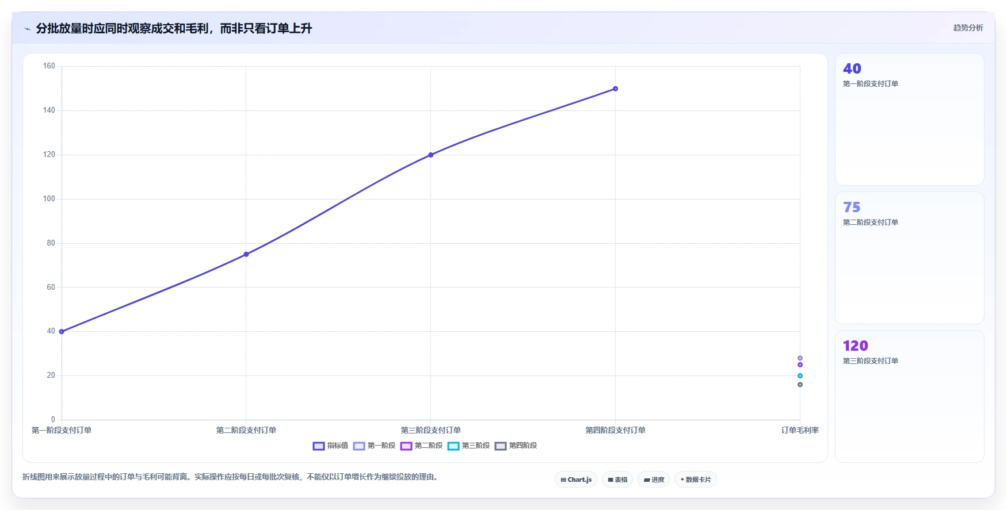Click the 40 第一阶段支付订单 data card

tap(909, 120)
